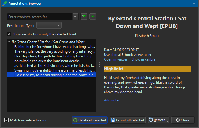Click the green next-match down arrow
The image size is (199, 128).
coord(84,17)
